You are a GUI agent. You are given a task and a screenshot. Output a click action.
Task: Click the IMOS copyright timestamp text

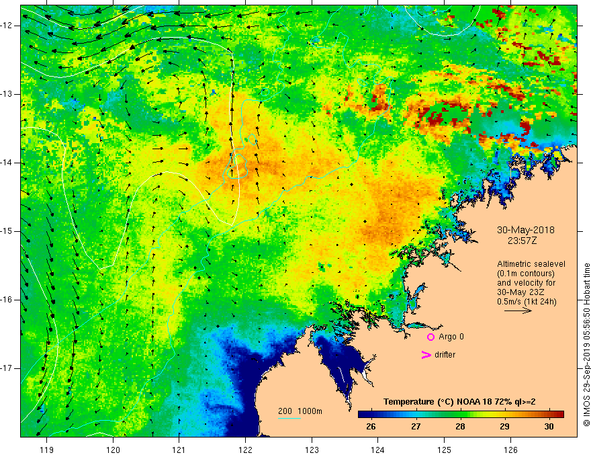pyautogui.click(x=586, y=345)
